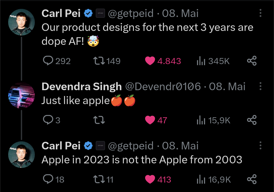Open more menu on Devendra Singh's tweet
This screenshot has width=274, height=192.
260,86
